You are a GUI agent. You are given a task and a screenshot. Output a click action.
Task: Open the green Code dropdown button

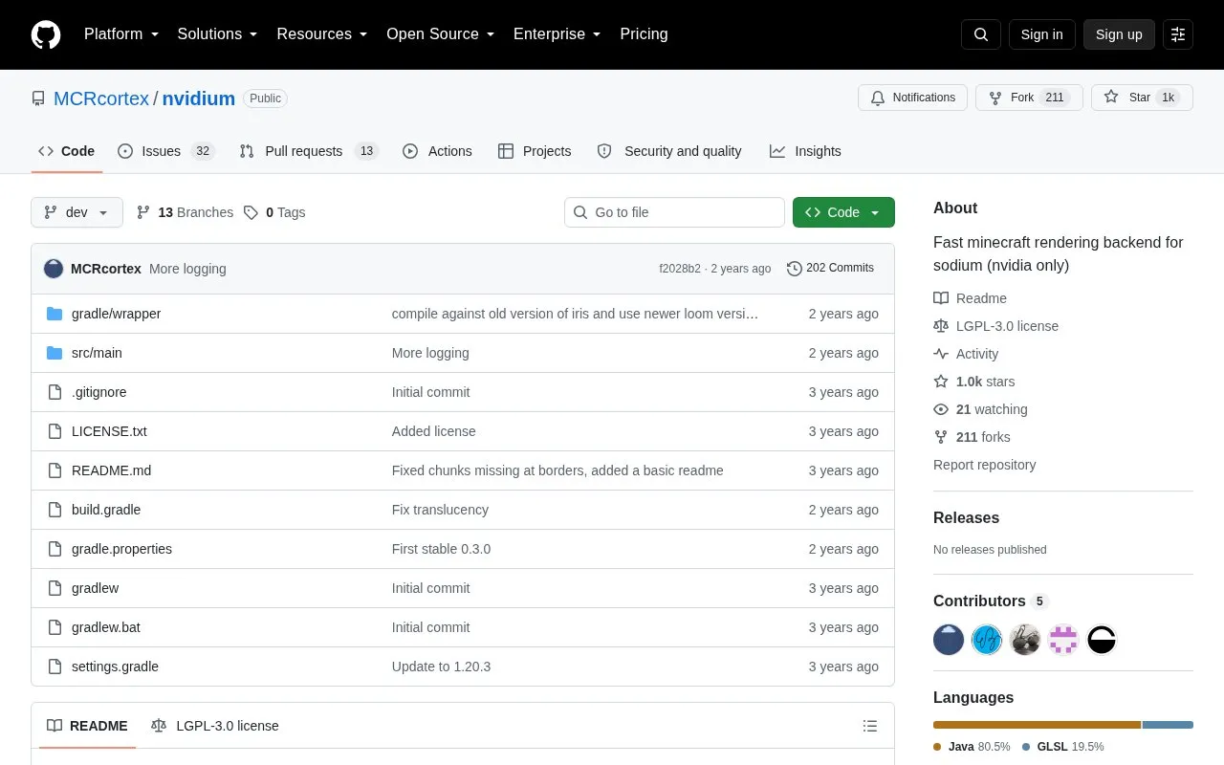coord(843,212)
